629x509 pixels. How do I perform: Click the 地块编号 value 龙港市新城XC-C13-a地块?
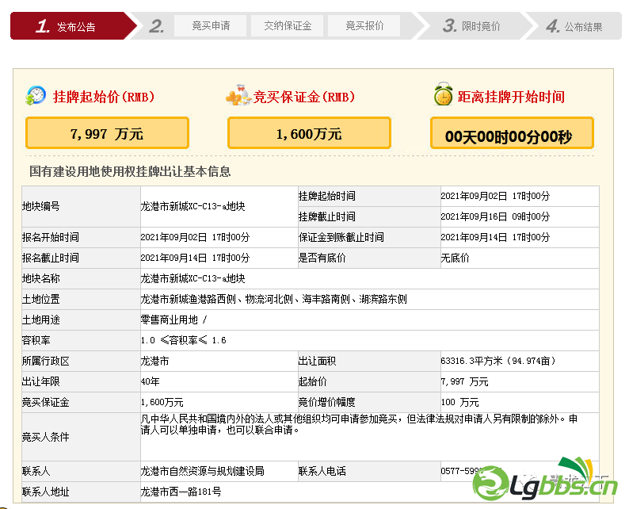tap(193, 206)
